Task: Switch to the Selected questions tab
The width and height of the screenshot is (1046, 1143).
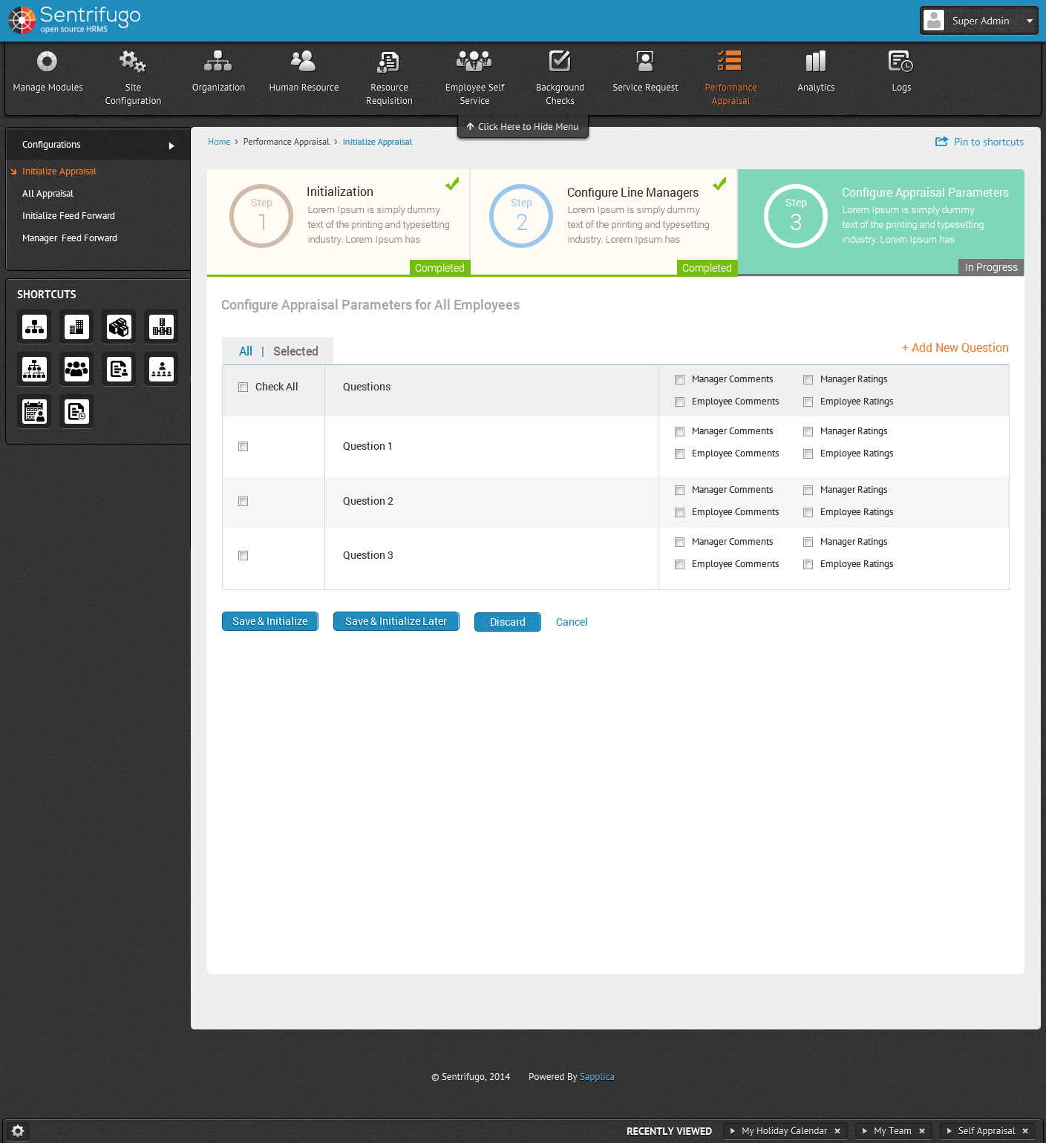Action: (295, 351)
